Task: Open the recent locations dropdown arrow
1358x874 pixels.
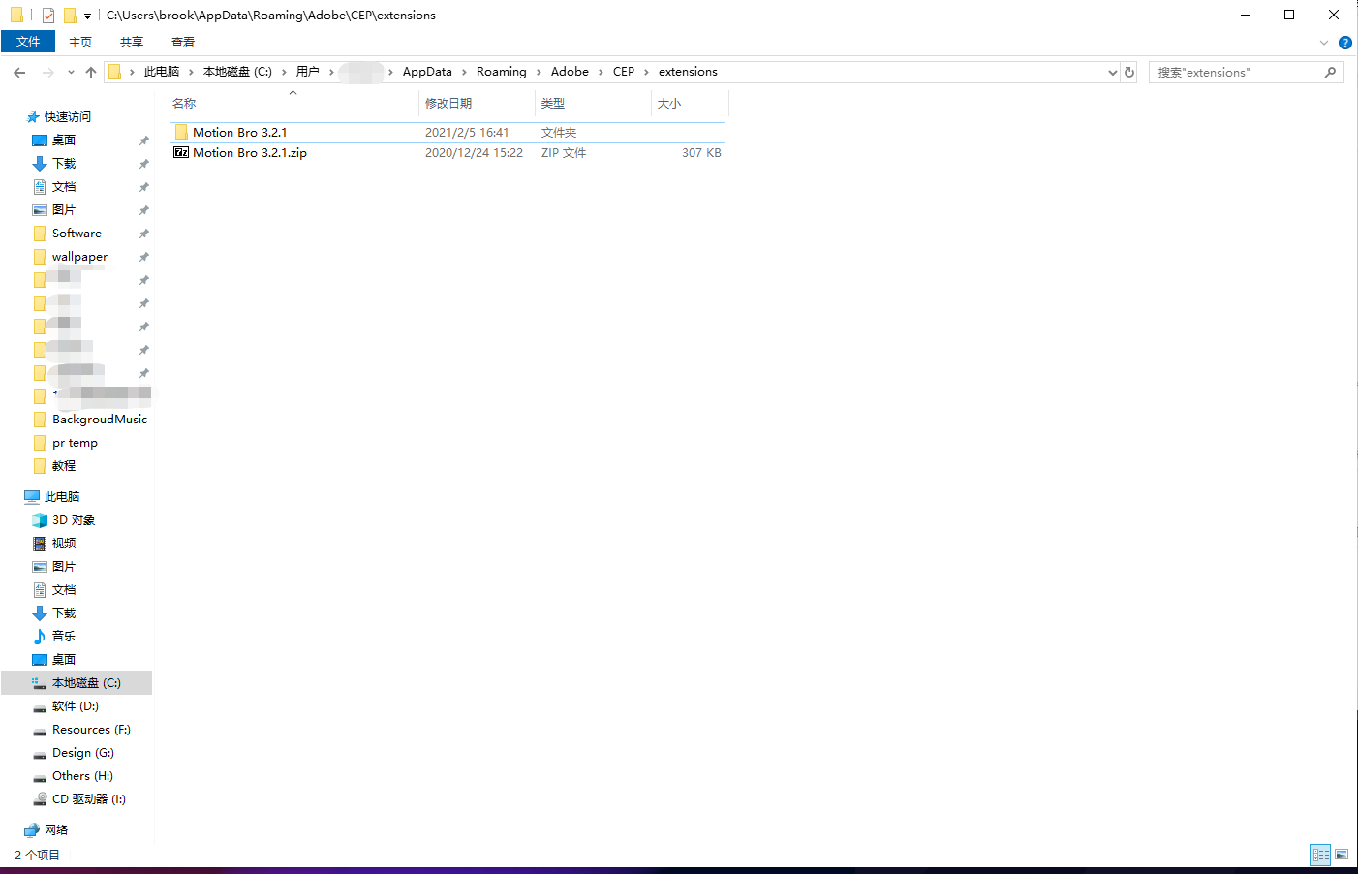Action: click(x=71, y=73)
